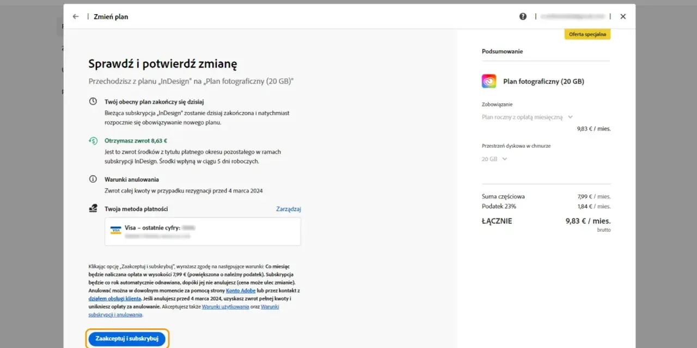The width and height of the screenshot is (697, 348).
Task: Click the 'Zmień plan' dialog title
Action: tap(111, 16)
